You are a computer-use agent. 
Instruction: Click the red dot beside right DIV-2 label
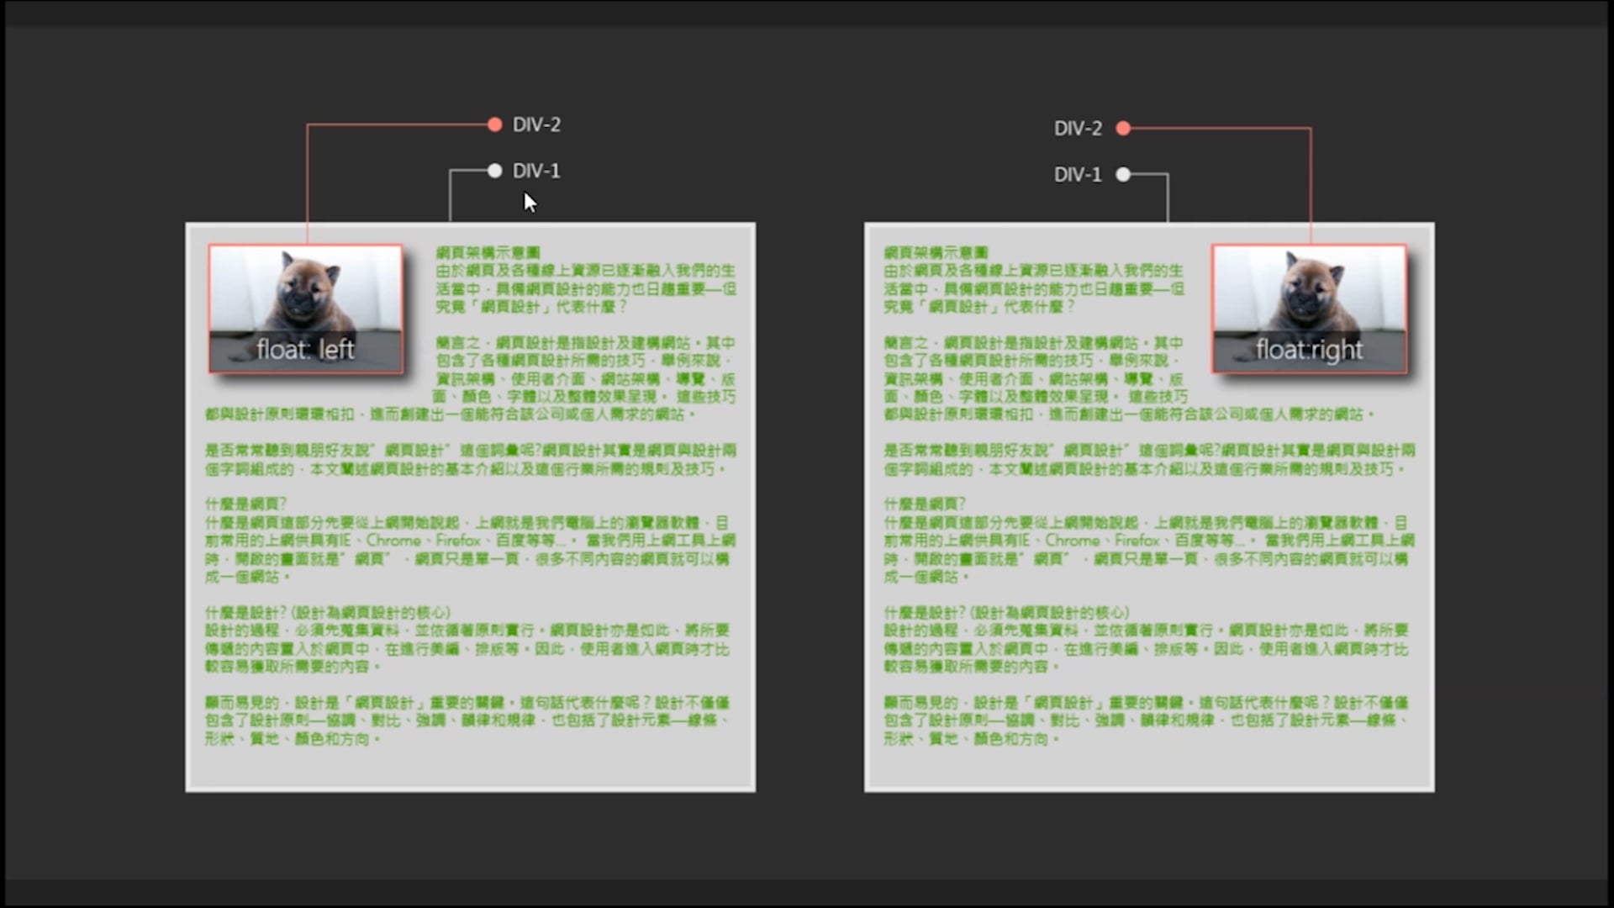click(x=1123, y=129)
